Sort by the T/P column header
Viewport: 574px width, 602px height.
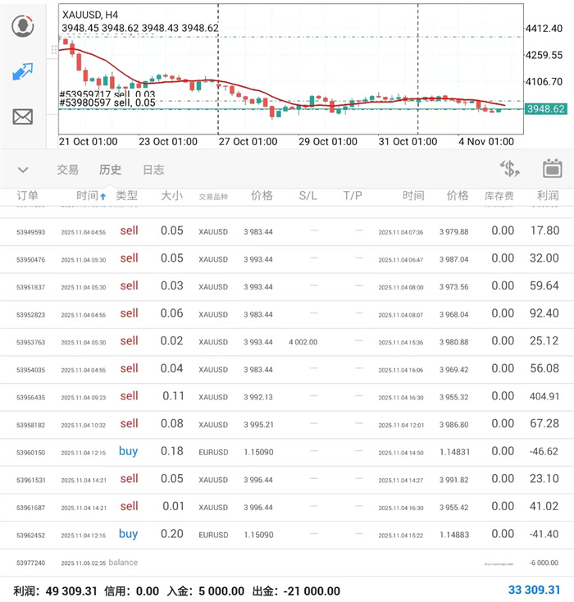tap(353, 196)
